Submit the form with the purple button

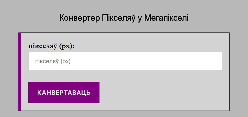64,92
